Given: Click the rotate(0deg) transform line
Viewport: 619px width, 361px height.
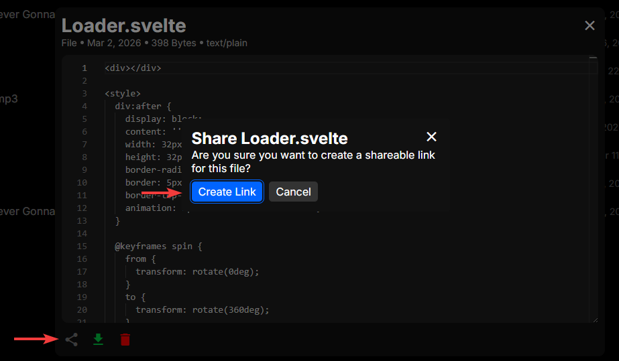Looking at the screenshot, I should click(196, 271).
